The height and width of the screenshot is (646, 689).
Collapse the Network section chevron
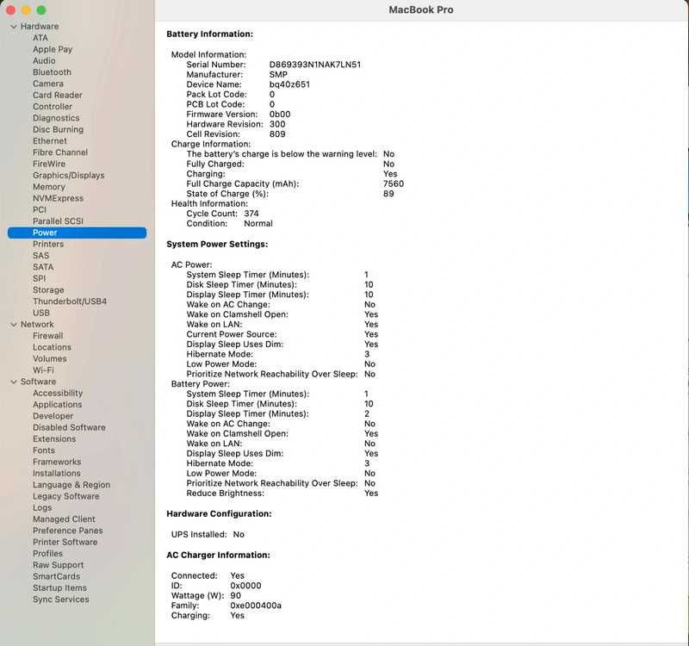14,325
